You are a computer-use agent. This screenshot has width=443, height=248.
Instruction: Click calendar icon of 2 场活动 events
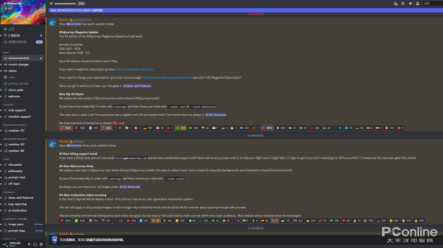[6, 35]
